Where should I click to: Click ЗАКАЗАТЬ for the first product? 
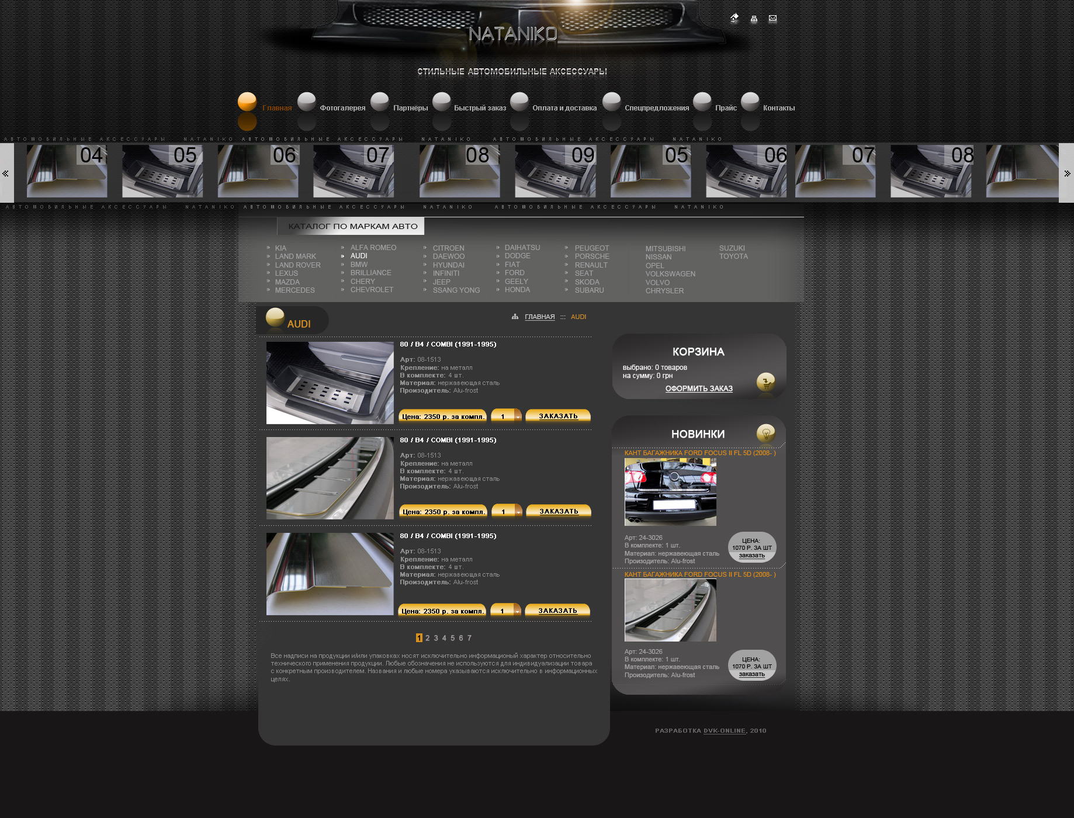pos(558,416)
